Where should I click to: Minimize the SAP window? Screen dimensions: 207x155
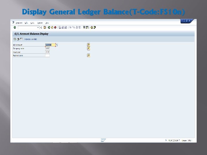[x=184, y=21]
